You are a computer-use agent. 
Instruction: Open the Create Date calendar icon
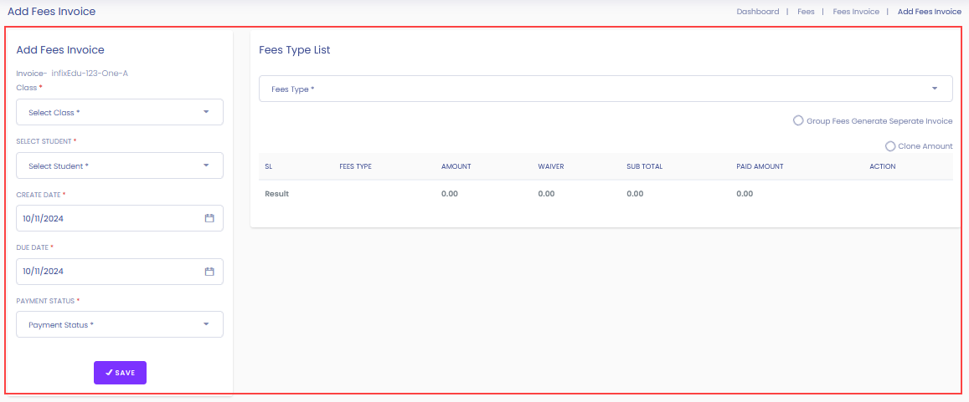click(x=209, y=218)
